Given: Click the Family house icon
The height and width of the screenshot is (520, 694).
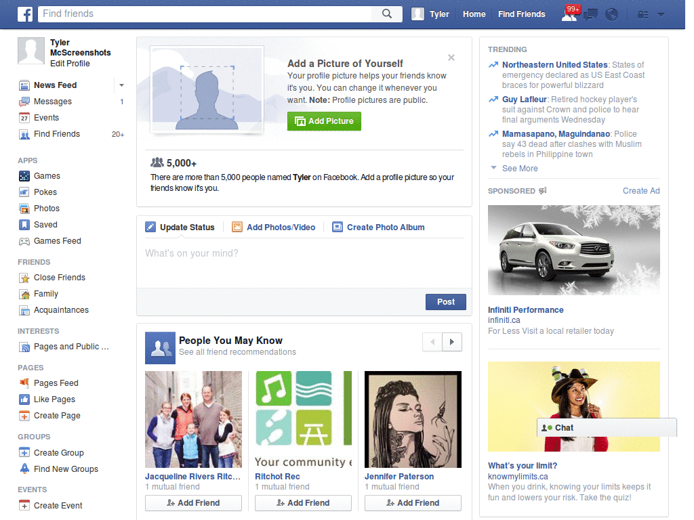Looking at the screenshot, I should pyautogui.click(x=24, y=294).
